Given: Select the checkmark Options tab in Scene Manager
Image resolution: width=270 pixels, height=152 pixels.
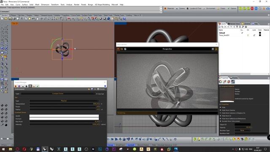Looking at the screenshot, I should coord(38,86).
